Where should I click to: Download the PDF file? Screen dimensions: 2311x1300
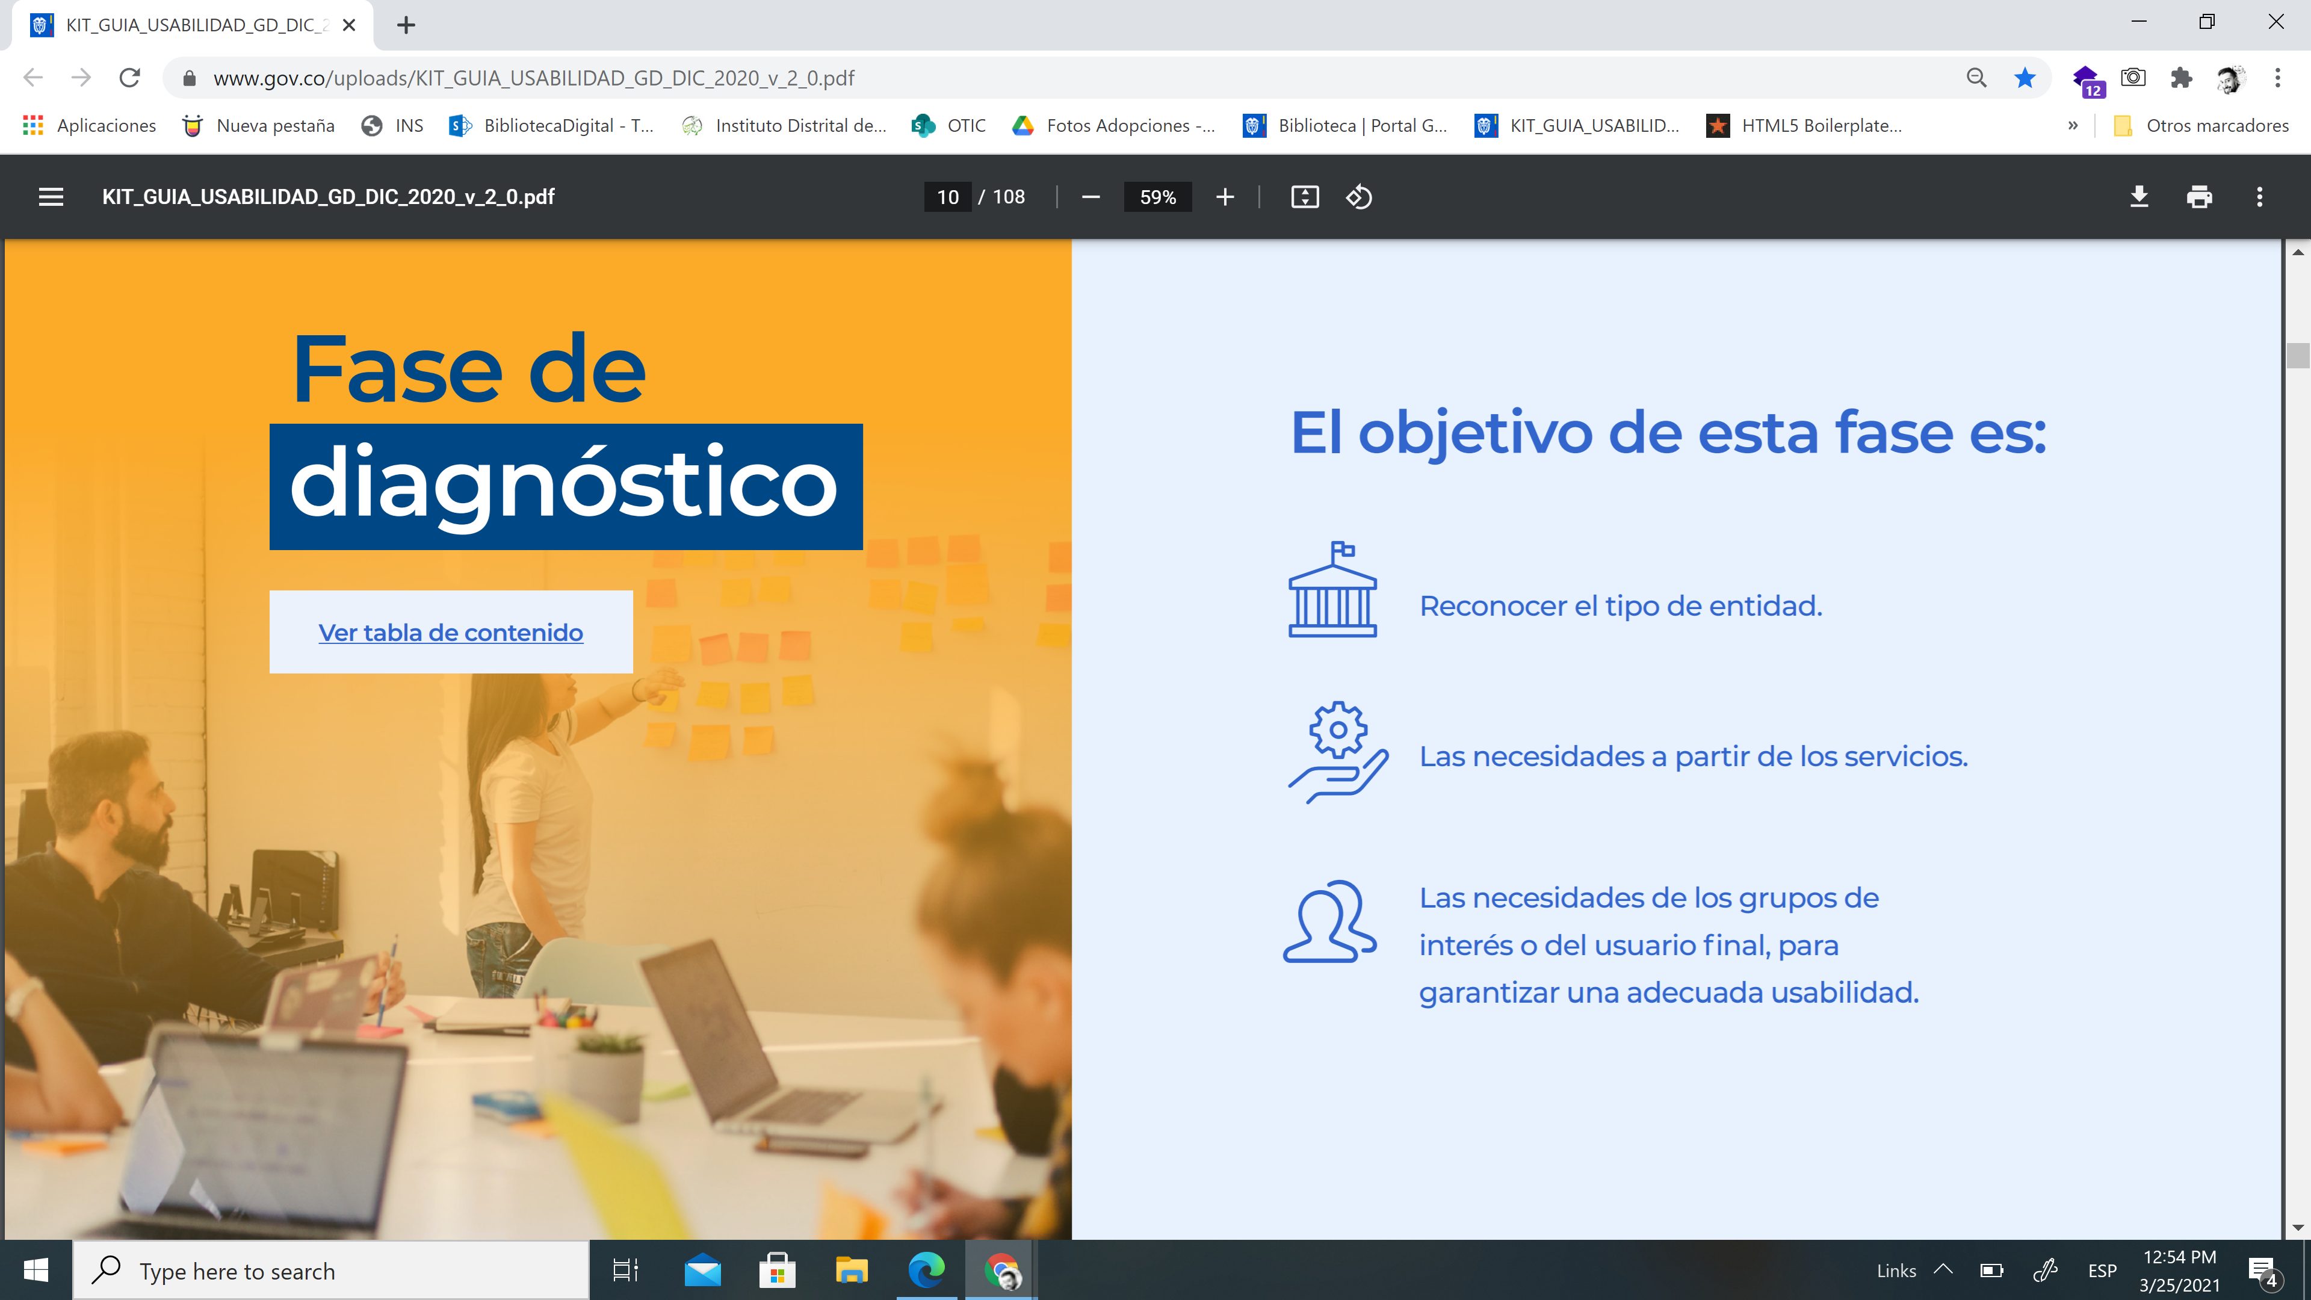click(x=2139, y=196)
